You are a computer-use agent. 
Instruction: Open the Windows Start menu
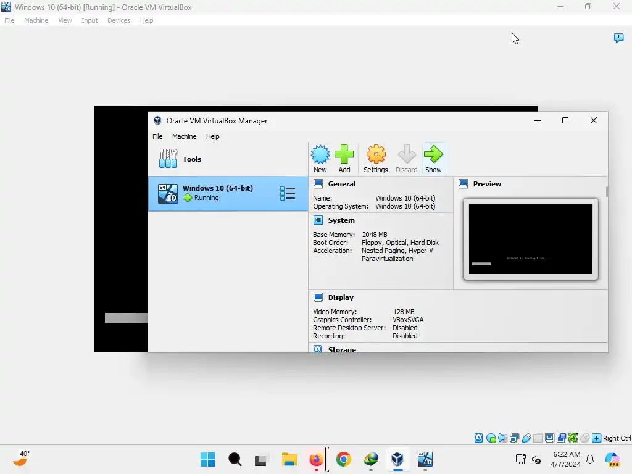[207, 459]
